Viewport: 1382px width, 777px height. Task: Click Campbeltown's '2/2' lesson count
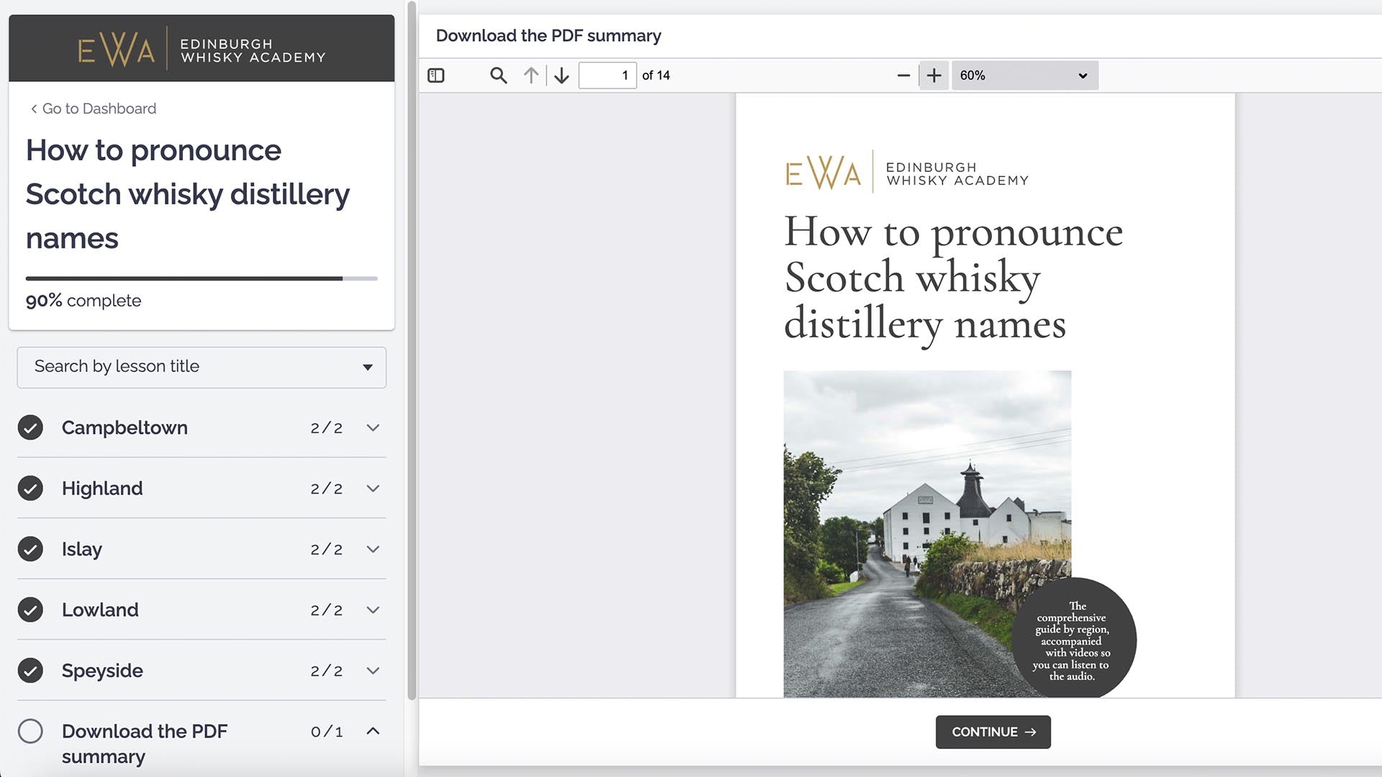point(327,428)
